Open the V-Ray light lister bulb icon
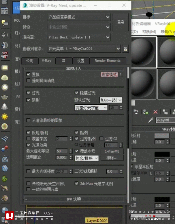Image resolution: width=175 pixels, height=224 pixels. (5, 23)
